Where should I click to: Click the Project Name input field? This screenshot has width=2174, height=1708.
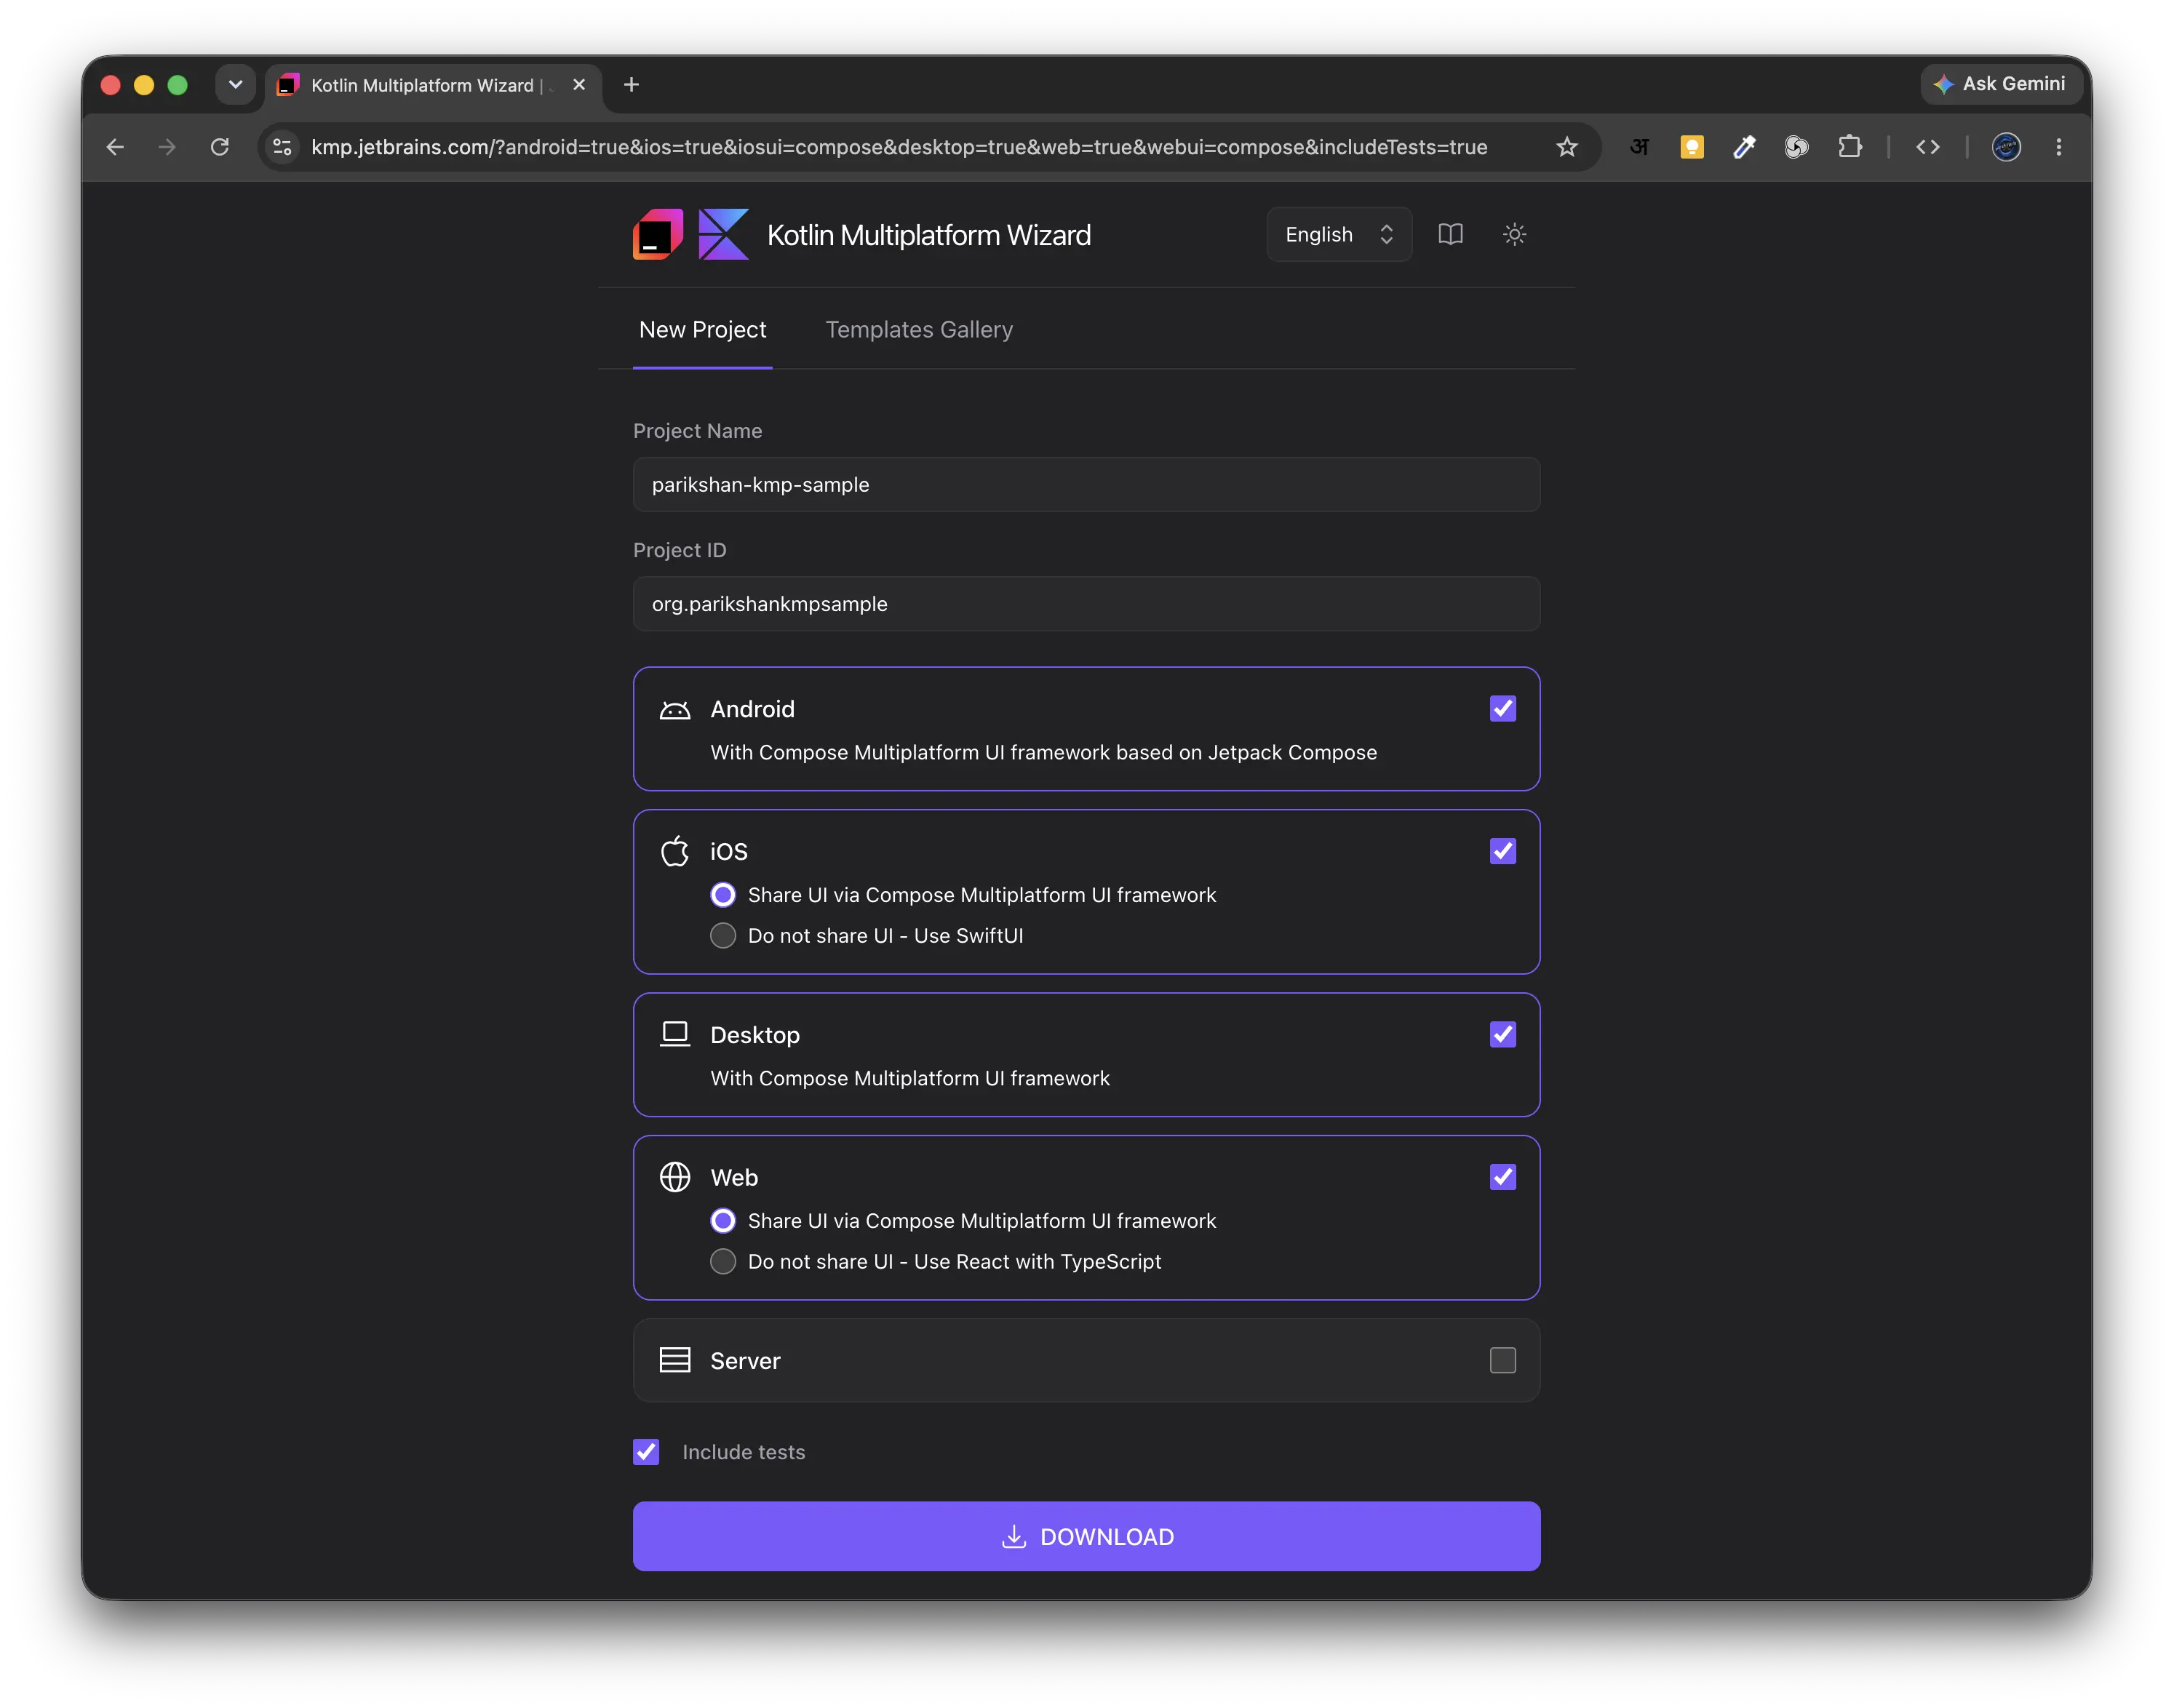(x=1086, y=485)
